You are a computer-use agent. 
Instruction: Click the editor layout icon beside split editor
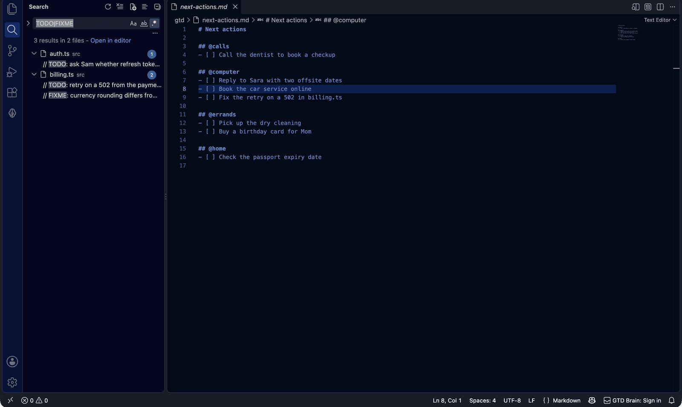coord(648,7)
